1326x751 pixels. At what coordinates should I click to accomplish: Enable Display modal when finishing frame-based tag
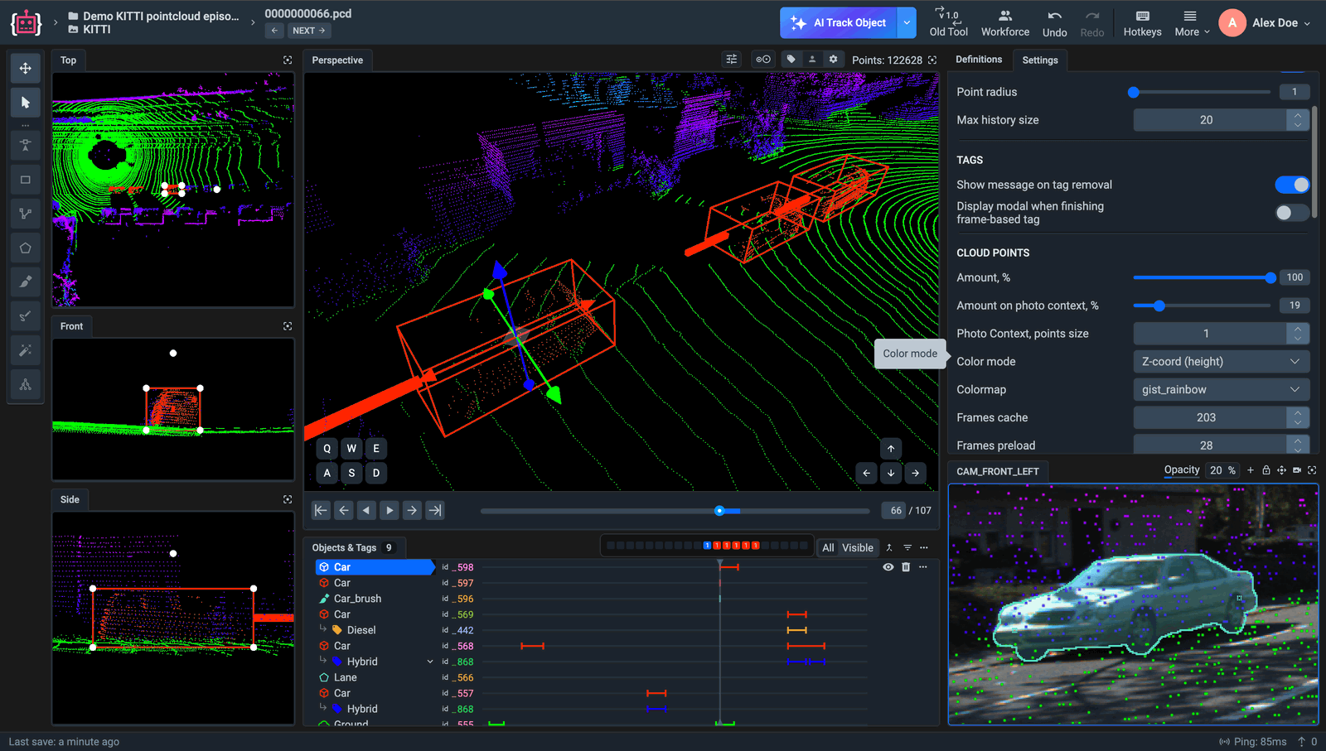click(1292, 213)
